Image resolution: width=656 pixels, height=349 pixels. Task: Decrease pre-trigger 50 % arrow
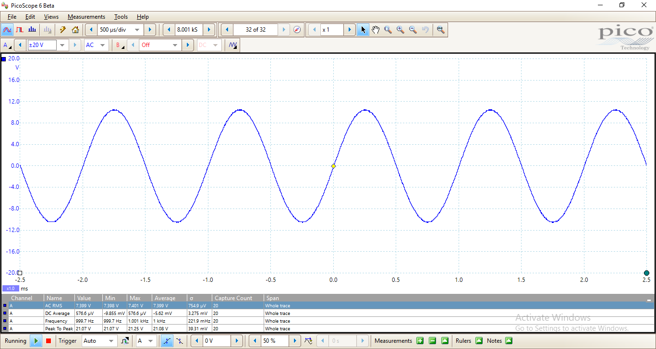pos(255,341)
